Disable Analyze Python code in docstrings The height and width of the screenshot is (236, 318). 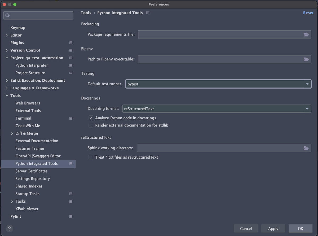(91, 118)
